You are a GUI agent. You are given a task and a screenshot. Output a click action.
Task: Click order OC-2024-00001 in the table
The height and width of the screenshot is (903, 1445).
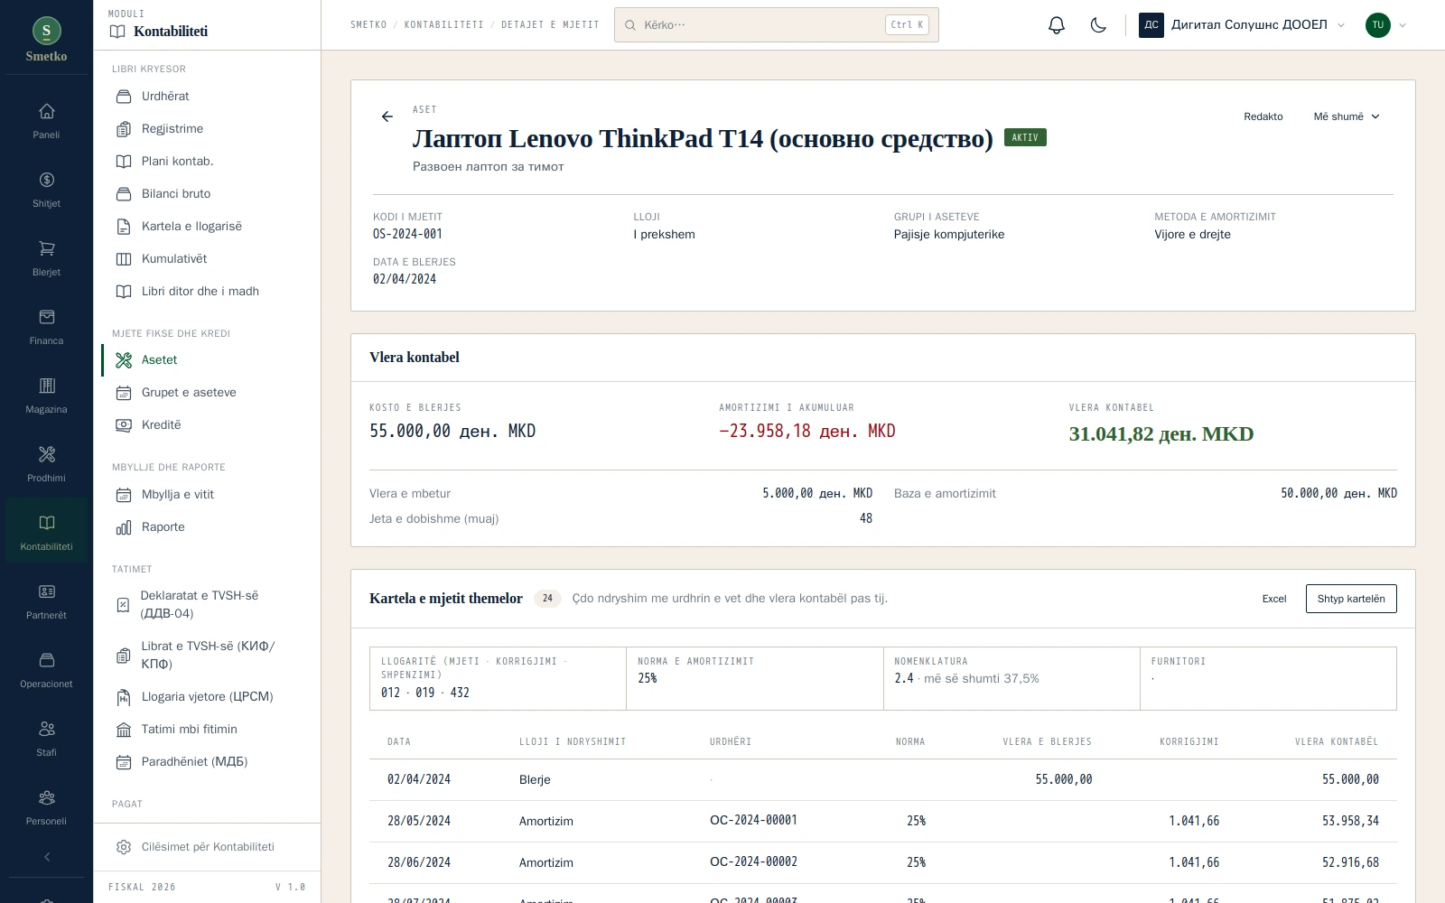pos(753,820)
